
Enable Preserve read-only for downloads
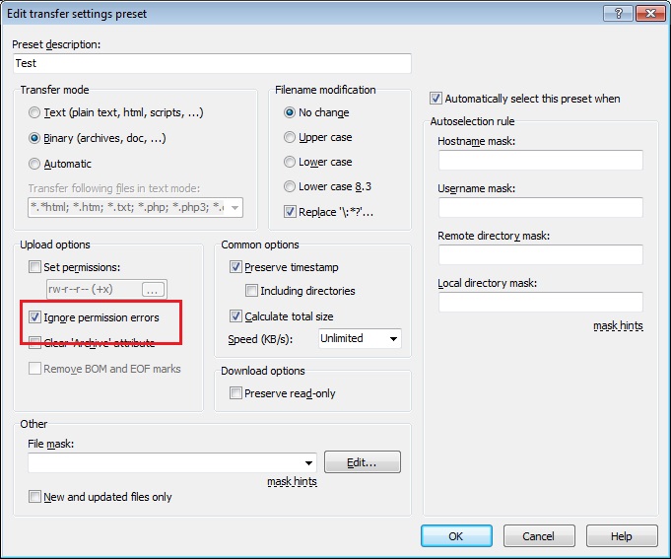tap(236, 393)
